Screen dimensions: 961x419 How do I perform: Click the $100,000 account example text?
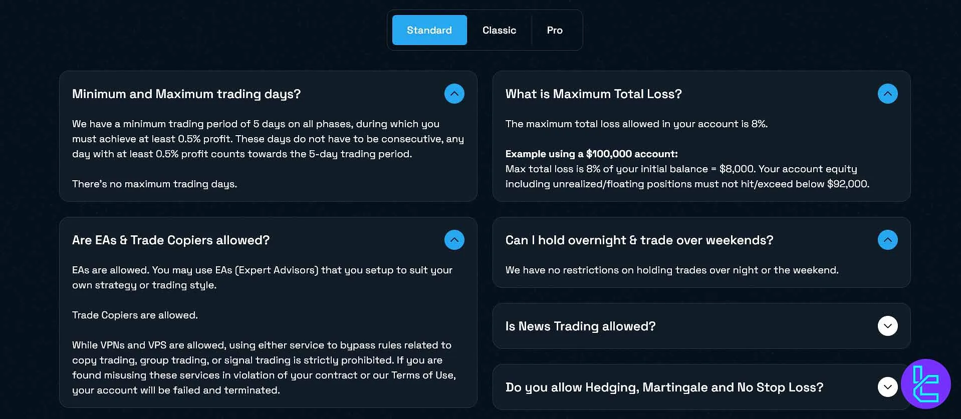pyautogui.click(x=591, y=154)
